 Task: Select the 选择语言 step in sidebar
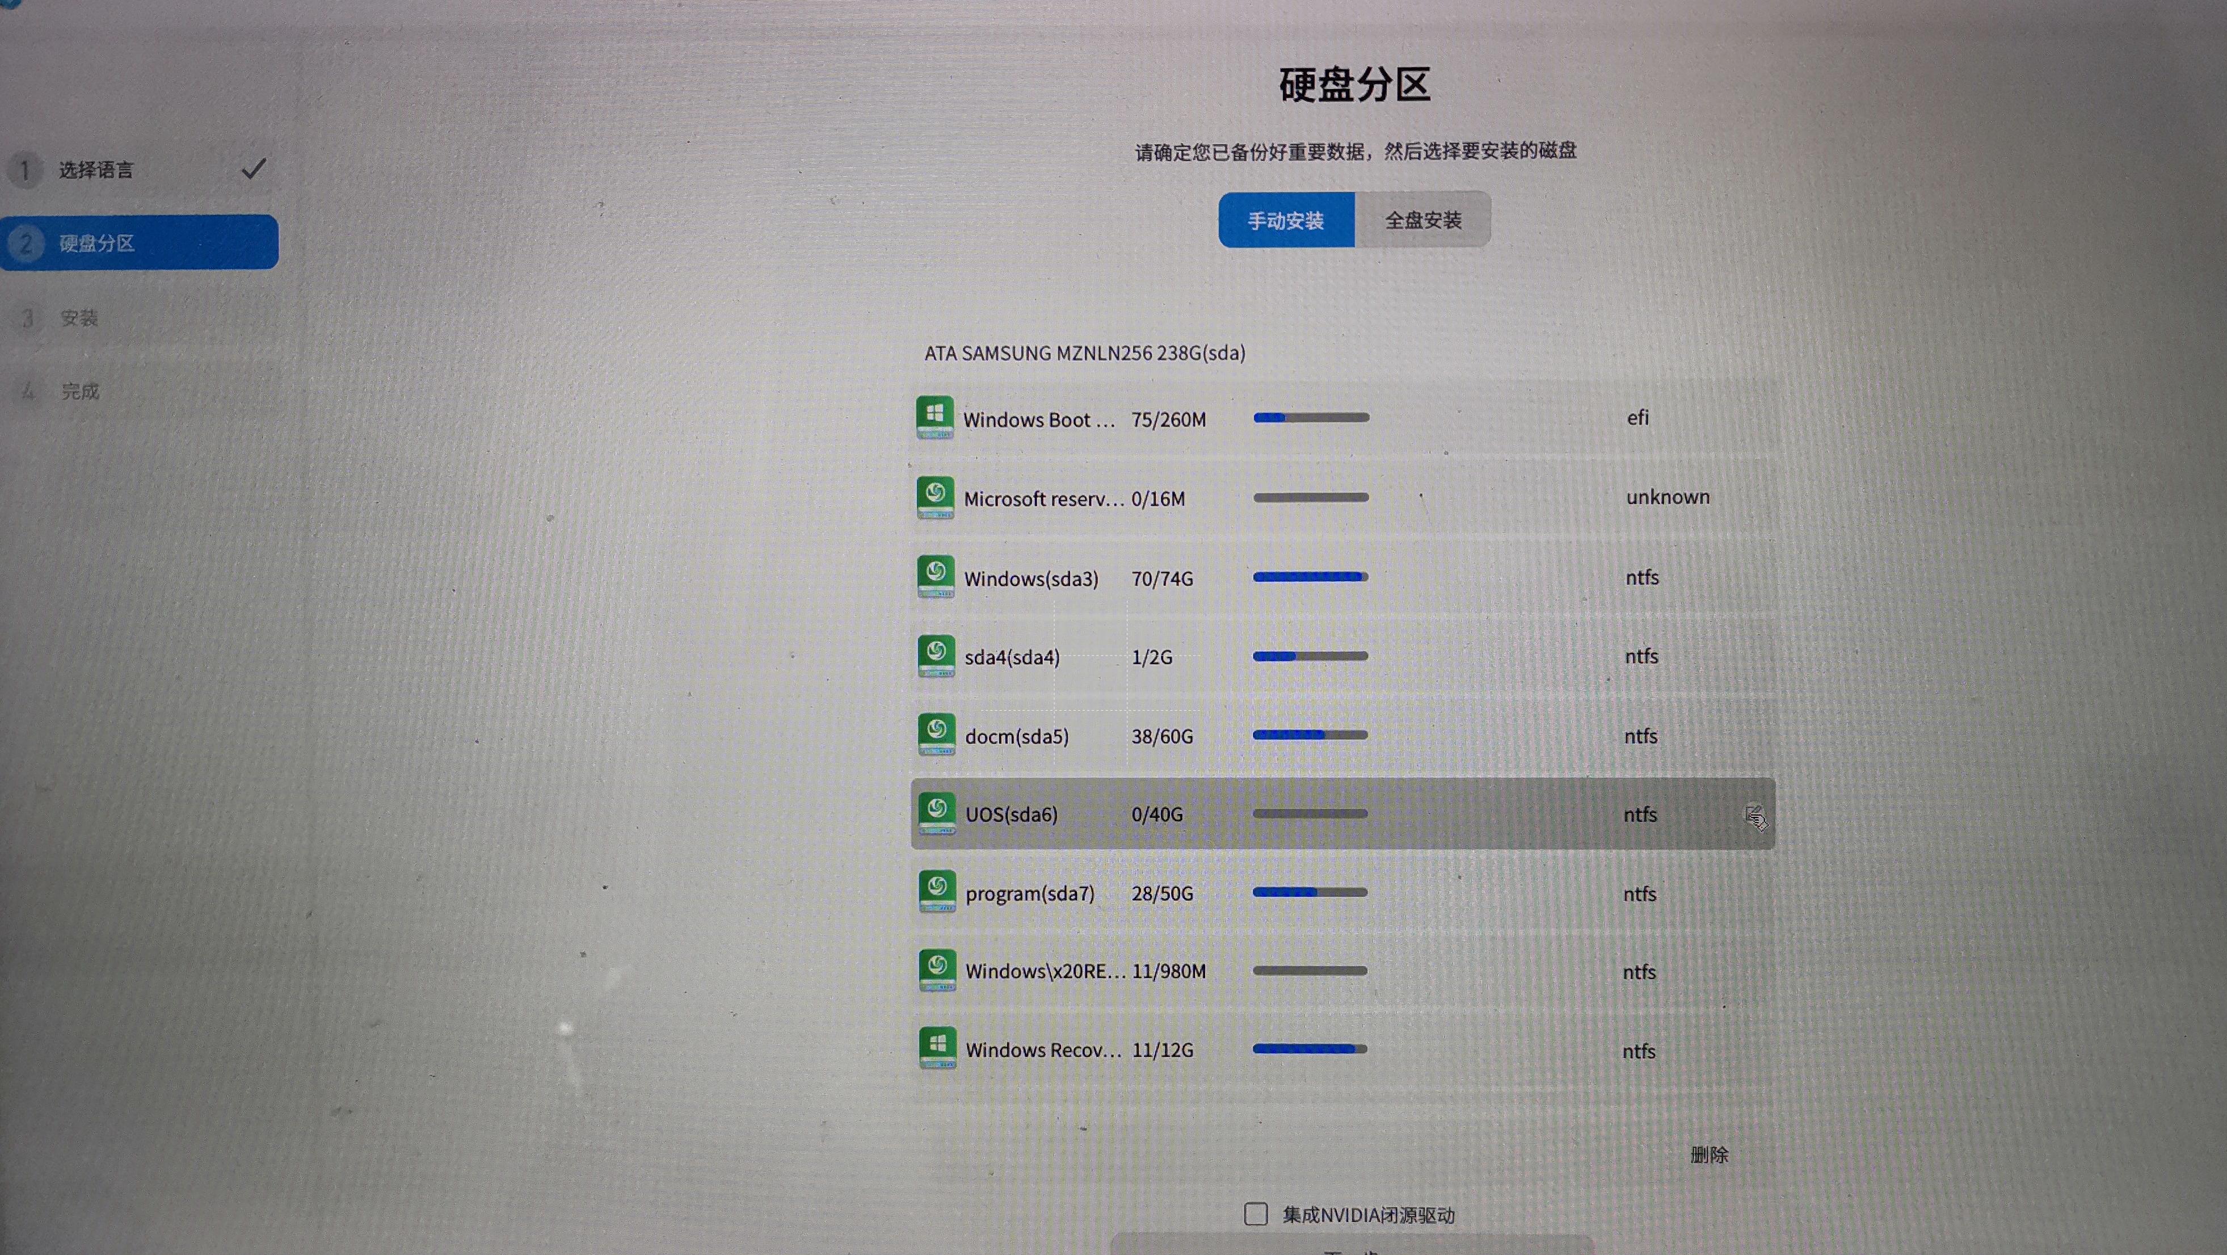coord(95,170)
